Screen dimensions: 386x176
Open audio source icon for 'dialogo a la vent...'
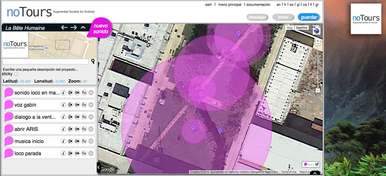click(70, 117)
